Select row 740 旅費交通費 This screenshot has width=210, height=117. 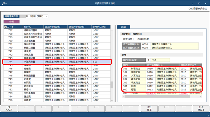coord(57,48)
